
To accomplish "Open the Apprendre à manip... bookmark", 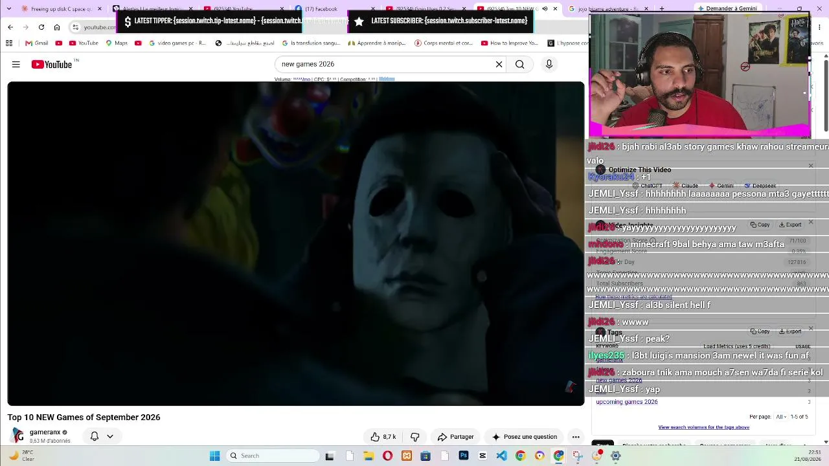I will pyautogui.click(x=378, y=43).
